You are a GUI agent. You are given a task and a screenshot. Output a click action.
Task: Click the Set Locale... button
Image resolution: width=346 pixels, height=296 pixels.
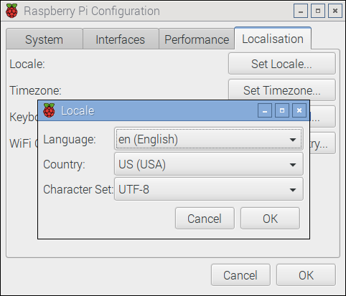click(x=282, y=64)
